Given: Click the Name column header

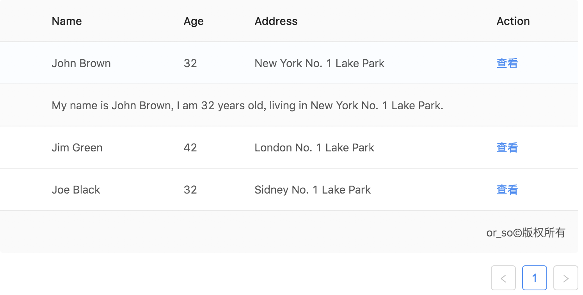Looking at the screenshot, I should [x=67, y=21].
